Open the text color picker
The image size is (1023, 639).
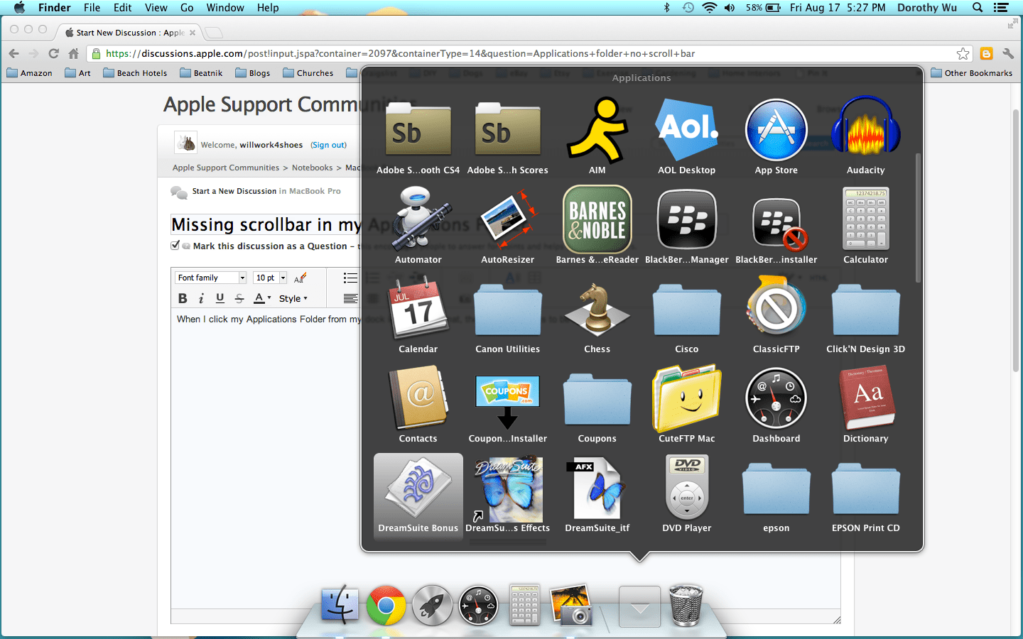click(x=260, y=298)
